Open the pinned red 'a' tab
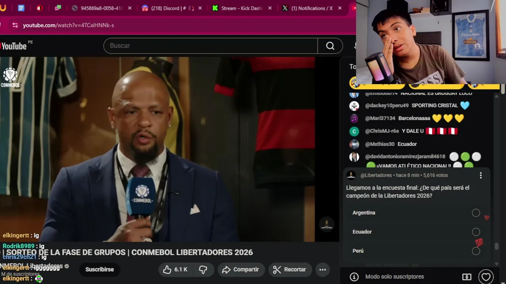This screenshot has width=506, height=284. (x=39, y=8)
